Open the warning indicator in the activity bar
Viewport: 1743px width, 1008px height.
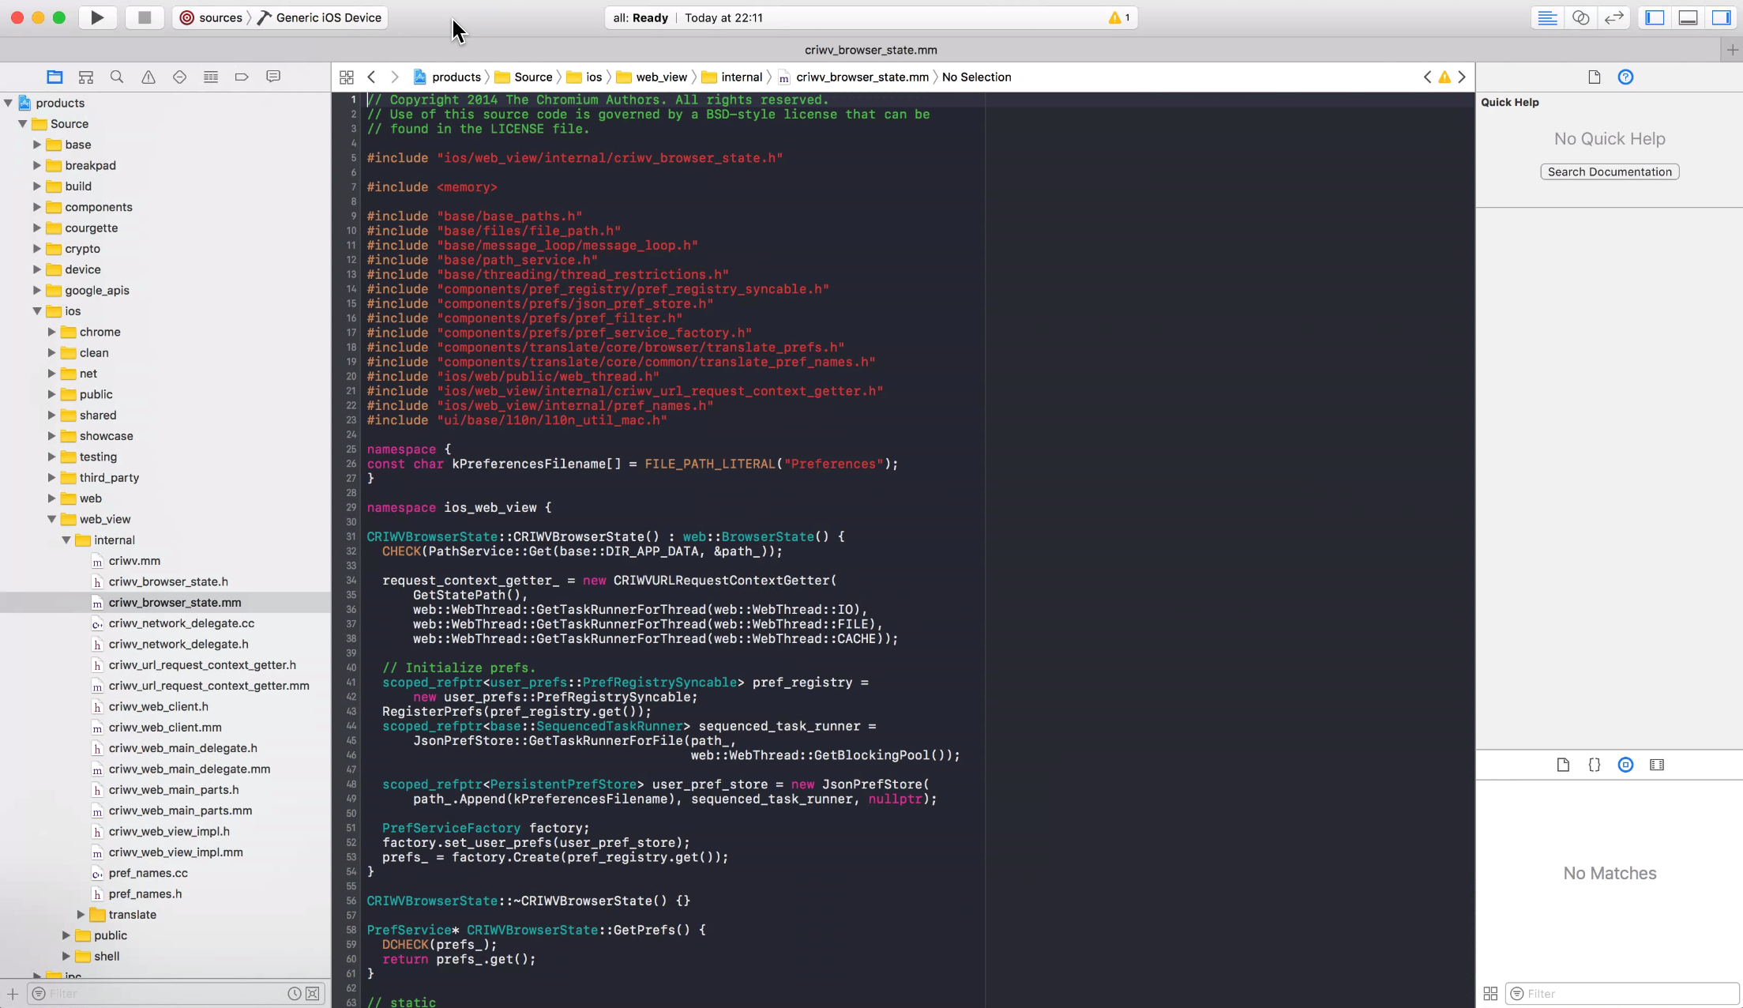(1119, 17)
